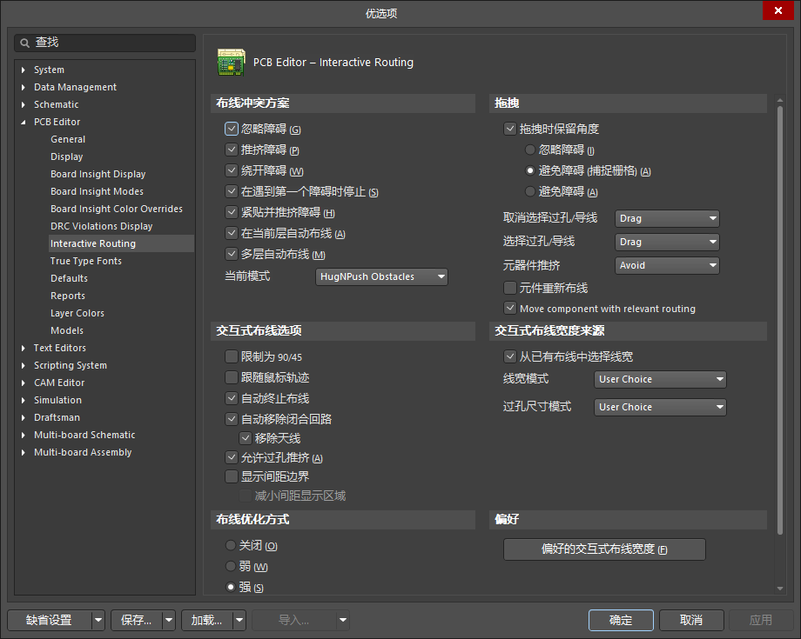Expand Multi-board Schematic tree node
This screenshot has width=801, height=639.
(x=23, y=435)
